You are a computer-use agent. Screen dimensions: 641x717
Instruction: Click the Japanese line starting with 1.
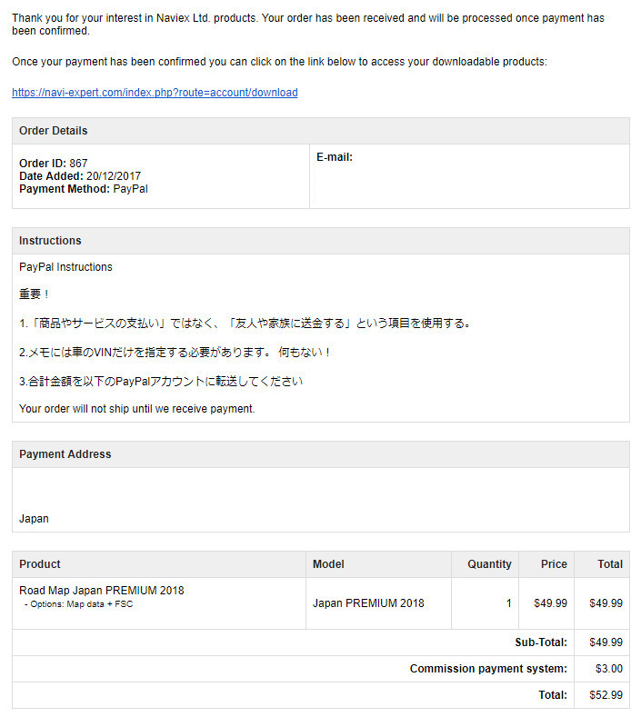(245, 324)
